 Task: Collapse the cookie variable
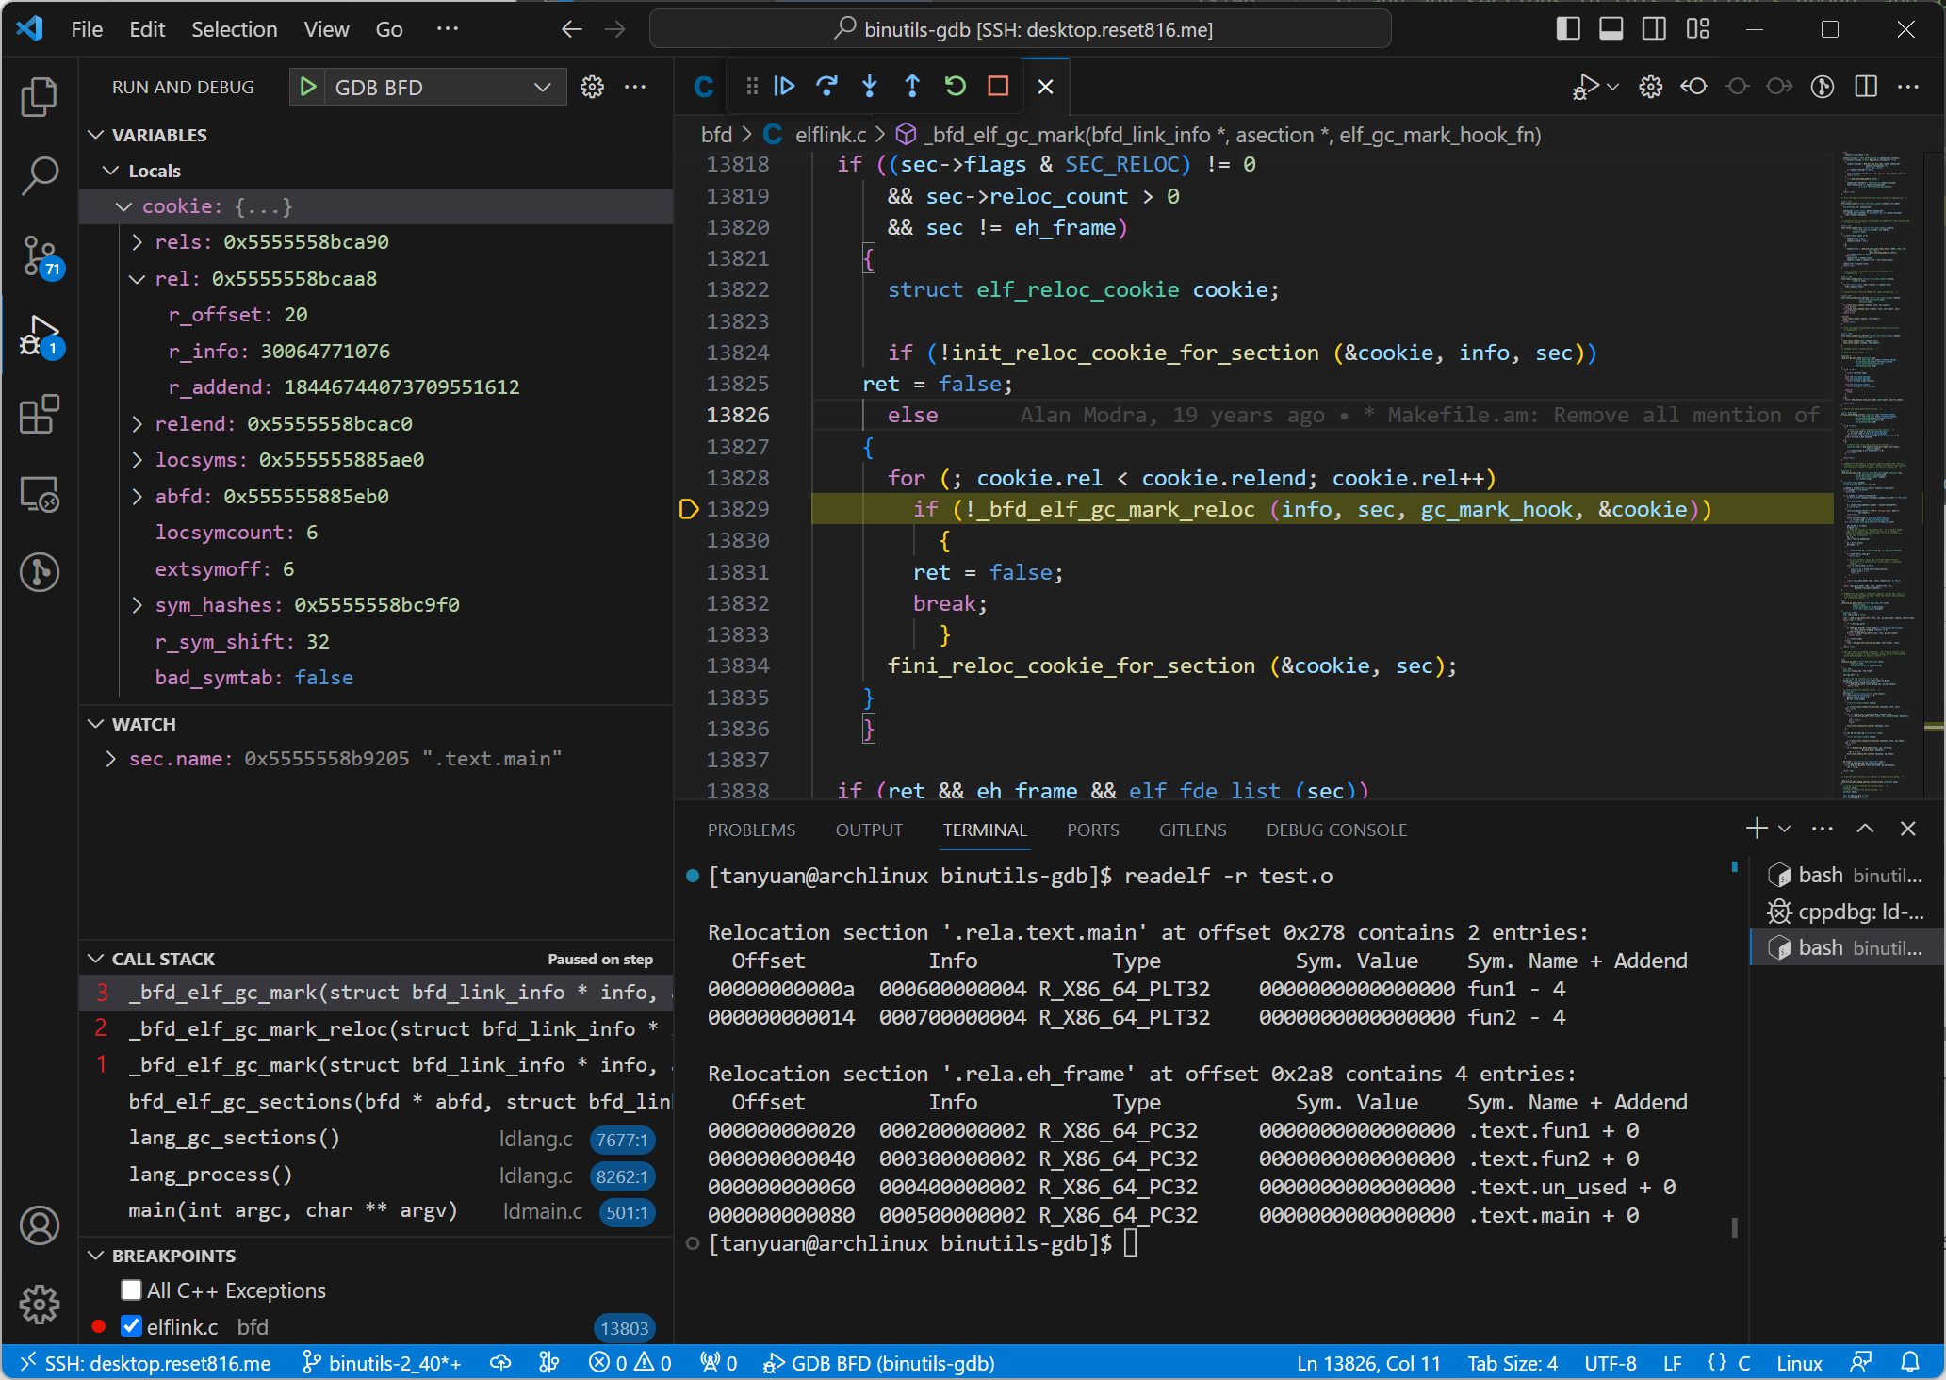coord(123,206)
